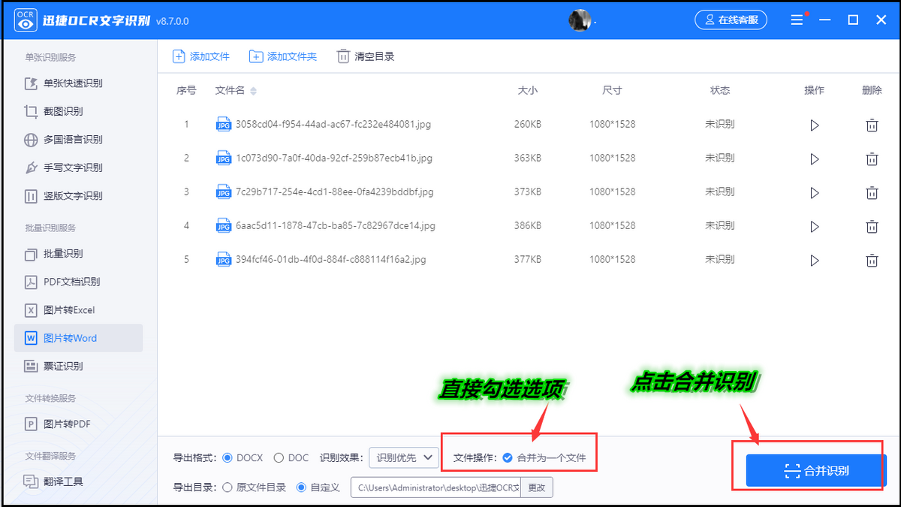Toggle merge into one file checkbox
Viewport: 901px width, 507px height.
508,457
